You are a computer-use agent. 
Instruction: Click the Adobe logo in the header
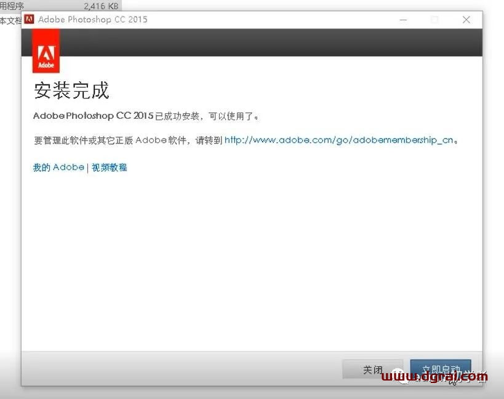[46, 51]
